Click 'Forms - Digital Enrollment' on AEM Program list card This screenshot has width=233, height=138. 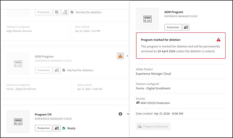click(x=21, y=89)
